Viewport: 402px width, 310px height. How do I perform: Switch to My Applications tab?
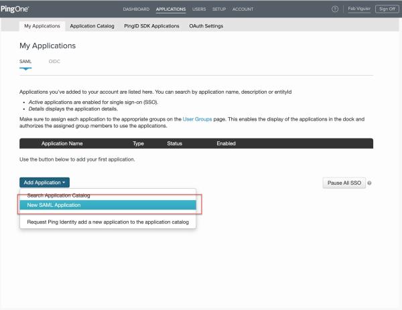coord(42,26)
